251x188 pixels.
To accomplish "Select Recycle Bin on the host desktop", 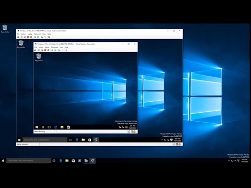I will [5, 29].
